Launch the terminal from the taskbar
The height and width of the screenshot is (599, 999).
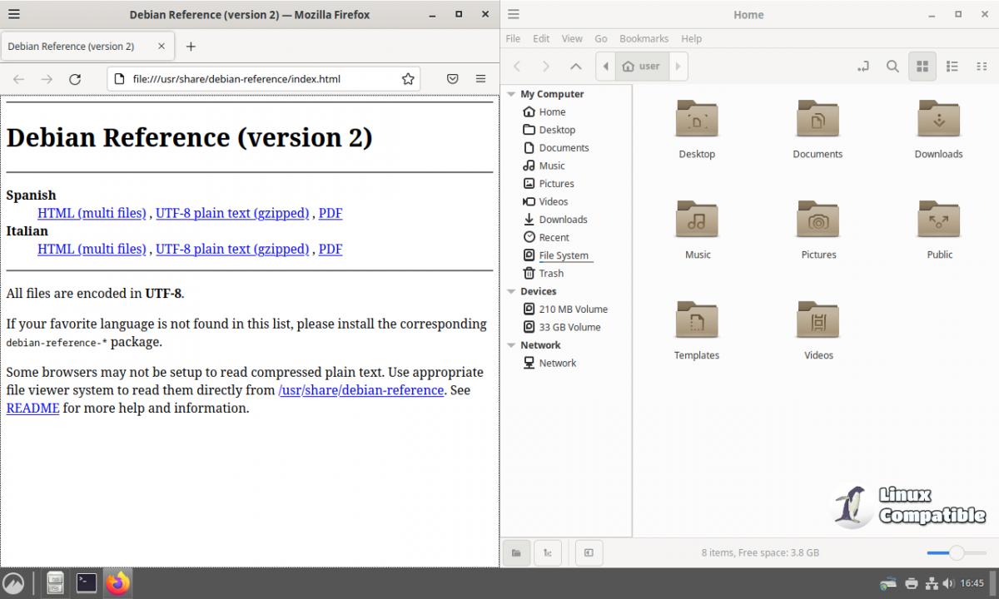87,583
